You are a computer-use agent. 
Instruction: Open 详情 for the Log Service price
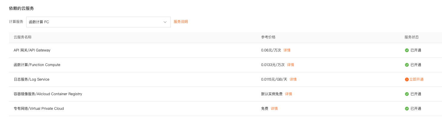tap(293, 79)
